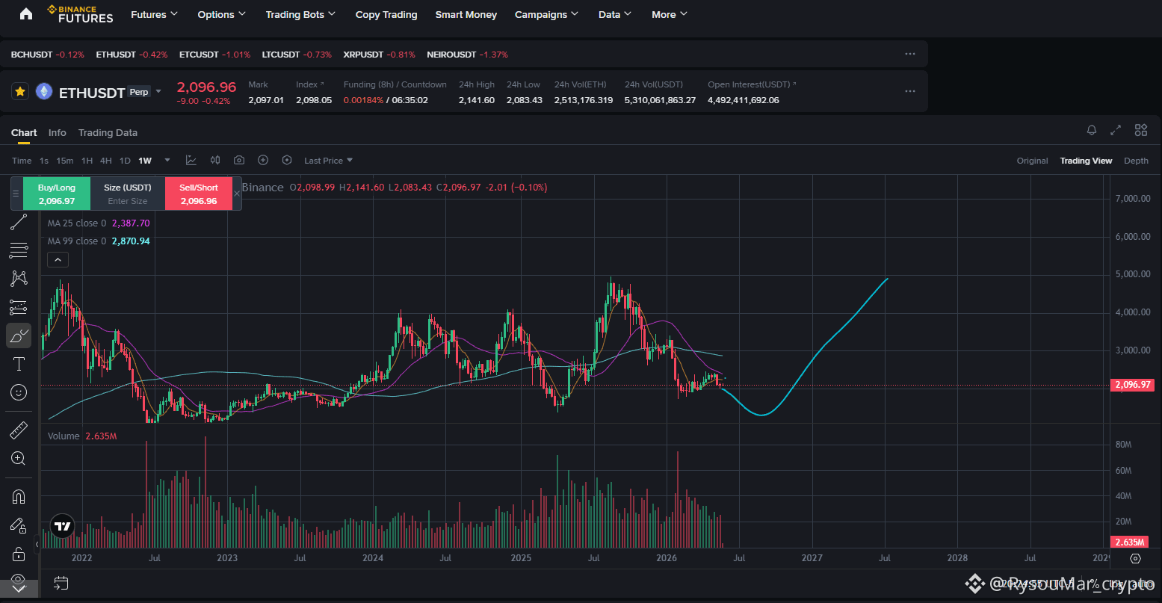Click the TradingView logo on chart
Screen dimensions: 1162x603
click(x=62, y=526)
